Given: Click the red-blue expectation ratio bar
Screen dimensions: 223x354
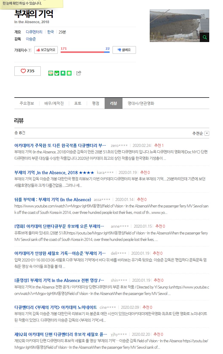Looking at the screenshot, I should pyautogui.click(x=85, y=52).
